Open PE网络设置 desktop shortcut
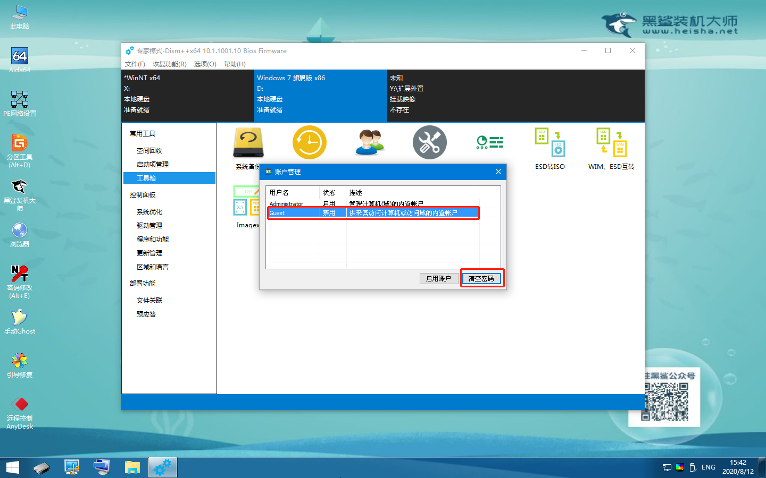The image size is (766, 478). [20, 104]
